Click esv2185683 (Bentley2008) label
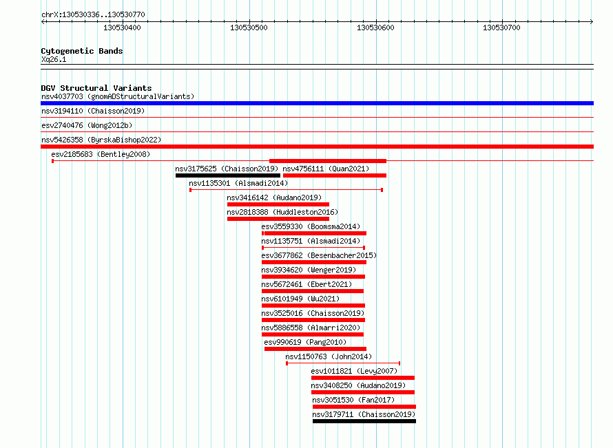Image resolution: width=613 pixels, height=448 pixels. click(x=101, y=154)
